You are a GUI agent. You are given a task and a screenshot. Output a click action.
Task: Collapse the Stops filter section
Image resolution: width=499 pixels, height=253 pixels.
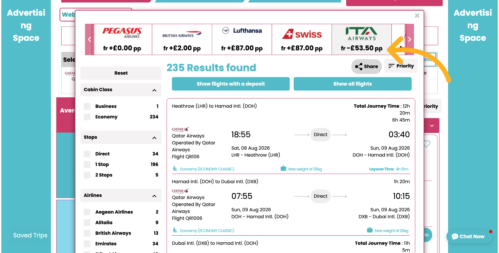pyautogui.click(x=154, y=138)
